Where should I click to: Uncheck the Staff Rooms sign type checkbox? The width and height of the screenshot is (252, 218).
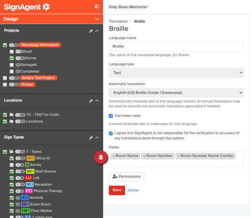(x=11, y=172)
